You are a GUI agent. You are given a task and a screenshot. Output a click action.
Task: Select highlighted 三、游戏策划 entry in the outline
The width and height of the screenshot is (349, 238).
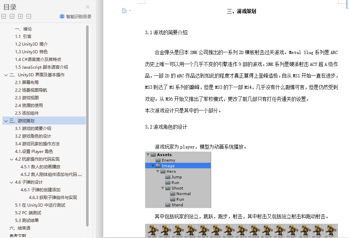(x=44, y=121)
